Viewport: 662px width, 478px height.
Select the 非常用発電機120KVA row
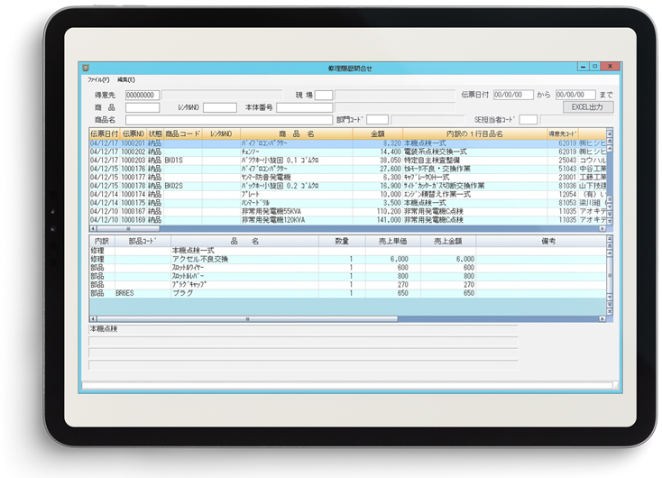[x=347, y=220]
